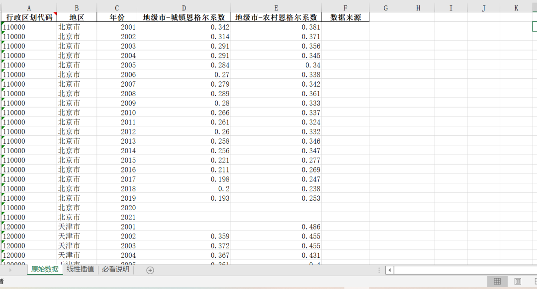Image resolution: width=537 pixels, height=289 pixels.
Task: Select cell with value 0.269
Action: (276, 170)
